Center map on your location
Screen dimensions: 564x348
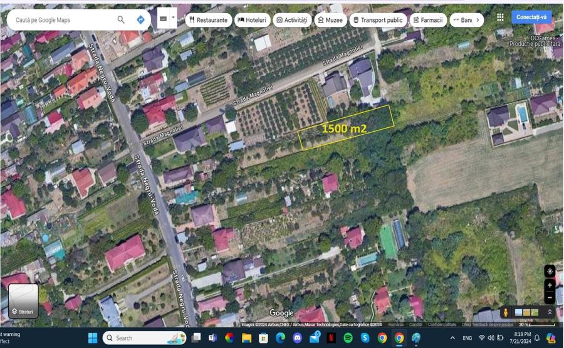(x=550, y=272)
